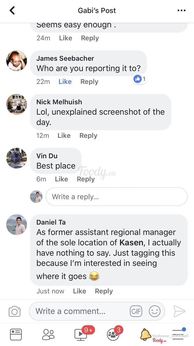The height and width of the screenshot is (346, 194).
Task: Tap the Write a reply field
Action: coord(117,197)
